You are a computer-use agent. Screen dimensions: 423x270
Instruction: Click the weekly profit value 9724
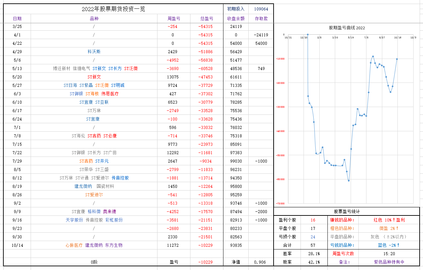[174, 85]
